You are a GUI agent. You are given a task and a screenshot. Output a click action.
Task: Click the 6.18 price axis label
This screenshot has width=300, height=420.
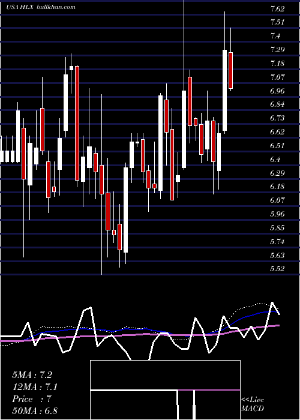(x=277, y=187)
